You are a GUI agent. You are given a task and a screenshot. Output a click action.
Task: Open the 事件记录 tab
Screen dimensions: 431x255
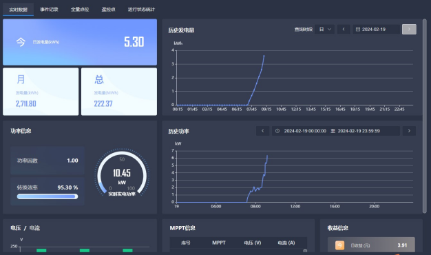pyautogui.click(x=49, y=10)
